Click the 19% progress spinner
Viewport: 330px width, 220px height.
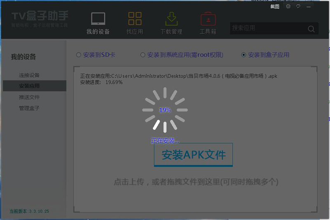(165, 110)
